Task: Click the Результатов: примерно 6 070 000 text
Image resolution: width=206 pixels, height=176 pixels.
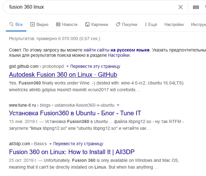Action: 55,39
